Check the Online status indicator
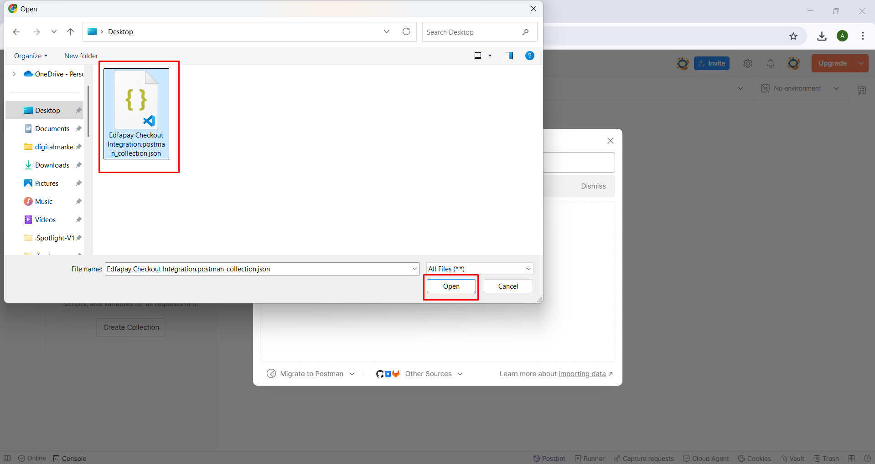Screen dimensions: 875x464 (32, 459)
